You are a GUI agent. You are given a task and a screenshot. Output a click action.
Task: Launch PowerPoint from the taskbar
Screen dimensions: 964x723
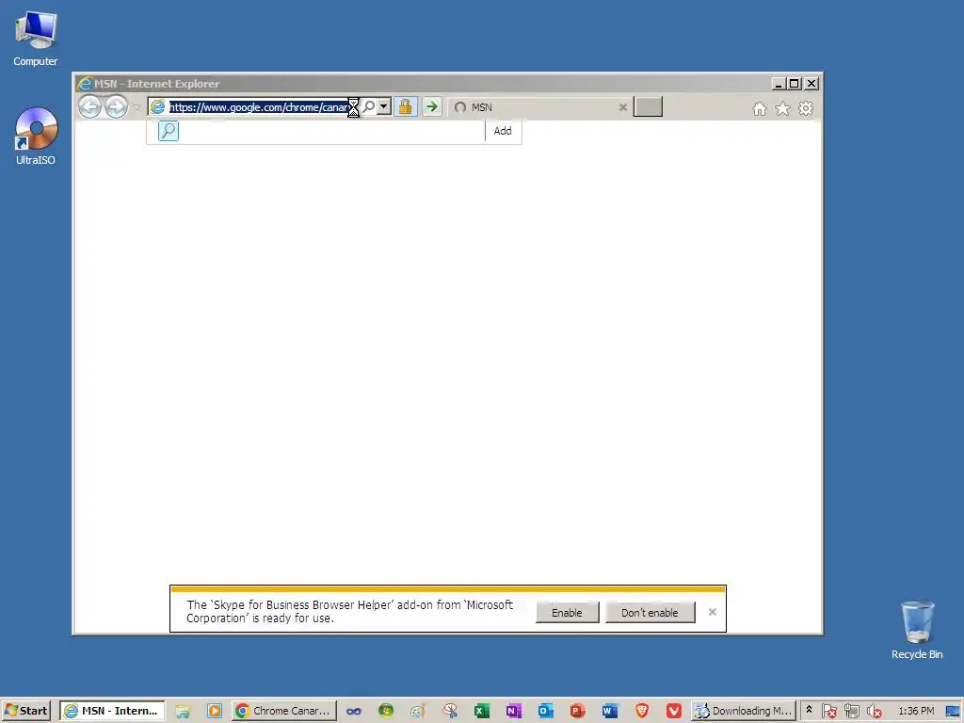(x=578, y=712)
